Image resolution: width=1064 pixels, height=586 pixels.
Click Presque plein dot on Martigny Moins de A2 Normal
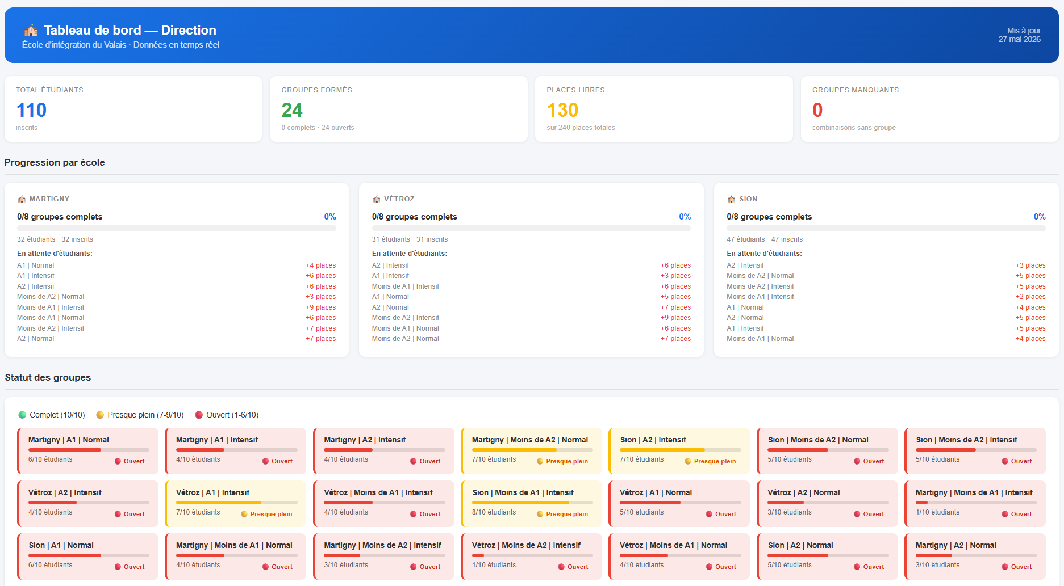pyautogui.click(x=540, y=461)
